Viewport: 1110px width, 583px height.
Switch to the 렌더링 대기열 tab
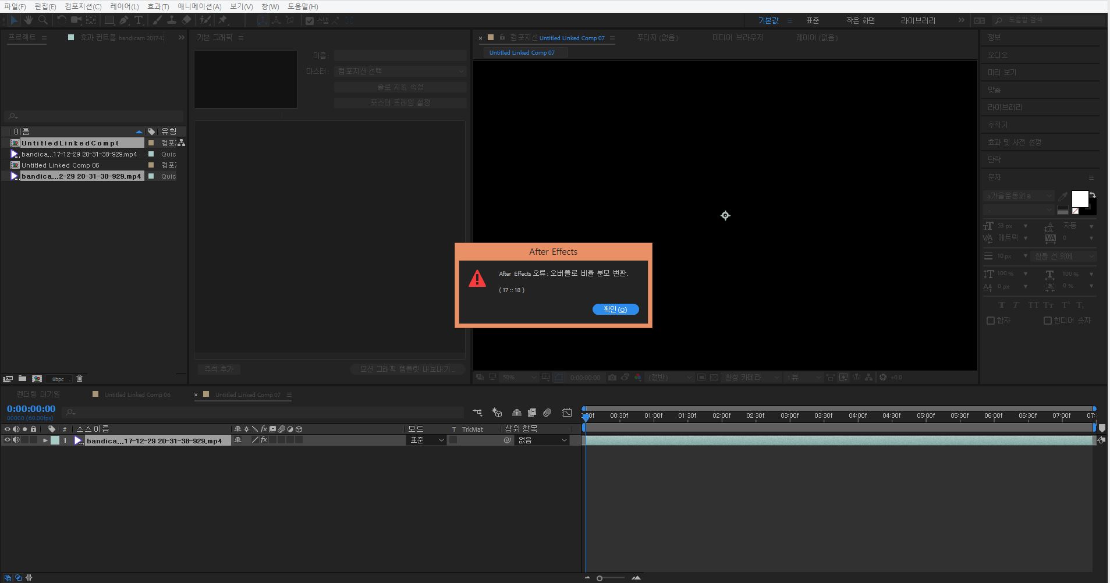point(38,394)
